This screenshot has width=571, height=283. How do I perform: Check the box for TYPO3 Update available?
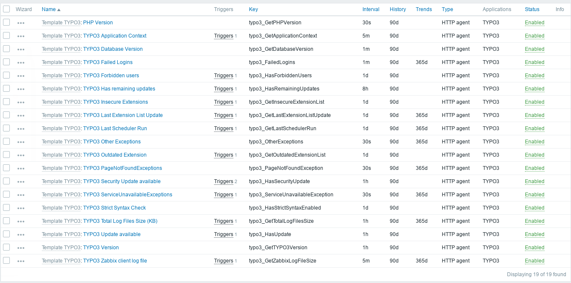(x=6, y=234)
